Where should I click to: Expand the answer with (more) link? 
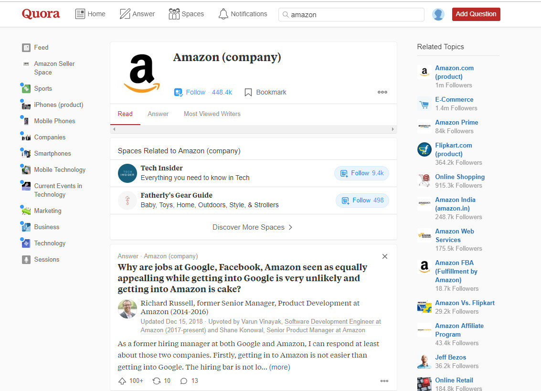click(279, 367)
